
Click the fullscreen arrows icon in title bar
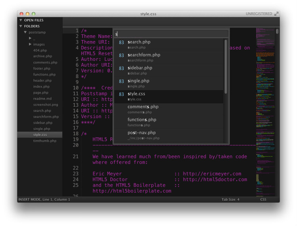276,14
